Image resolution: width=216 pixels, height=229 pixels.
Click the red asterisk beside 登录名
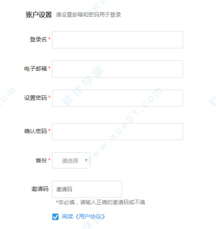(x=49, y=38)
